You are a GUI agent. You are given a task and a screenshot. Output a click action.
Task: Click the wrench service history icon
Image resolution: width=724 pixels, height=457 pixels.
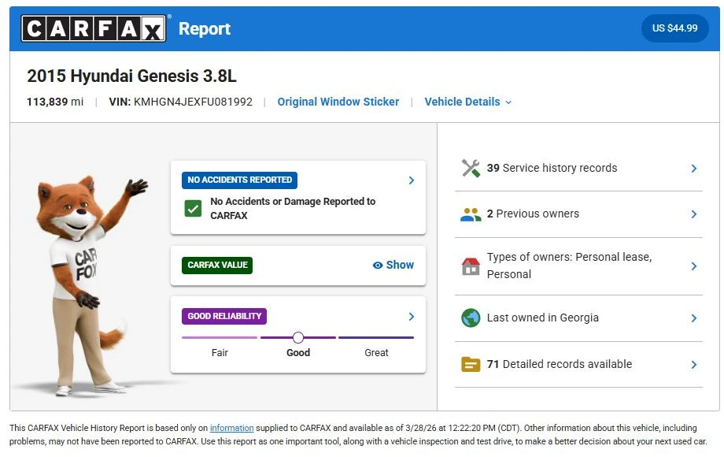[x=471, y=168]
